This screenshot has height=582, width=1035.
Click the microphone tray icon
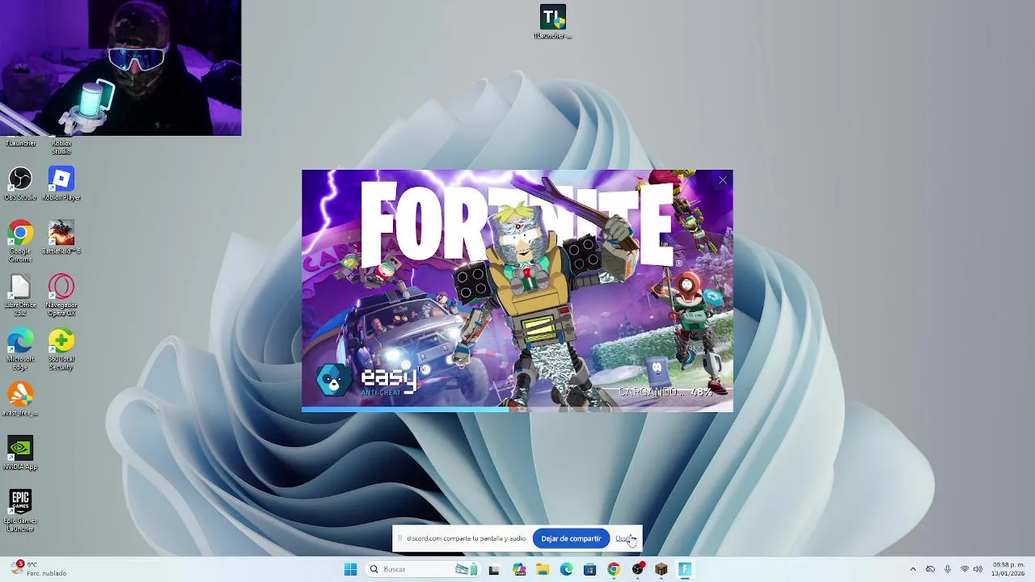tap(948, 569)
